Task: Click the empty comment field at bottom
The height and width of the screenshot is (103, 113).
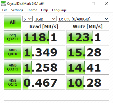Action: pyautogui.click(x=56, y=96)
